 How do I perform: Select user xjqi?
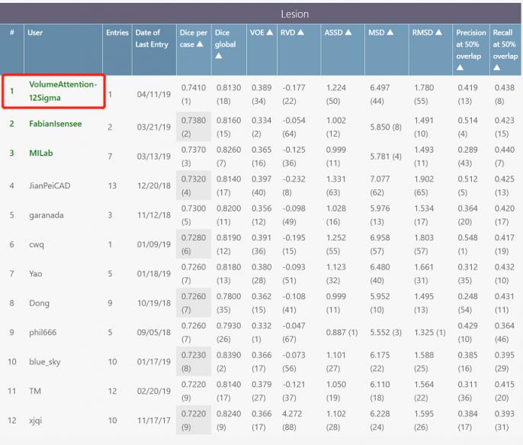point(35,421)
